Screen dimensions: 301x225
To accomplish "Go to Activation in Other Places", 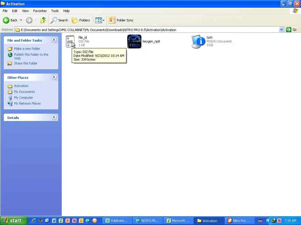I will point(21,86).
